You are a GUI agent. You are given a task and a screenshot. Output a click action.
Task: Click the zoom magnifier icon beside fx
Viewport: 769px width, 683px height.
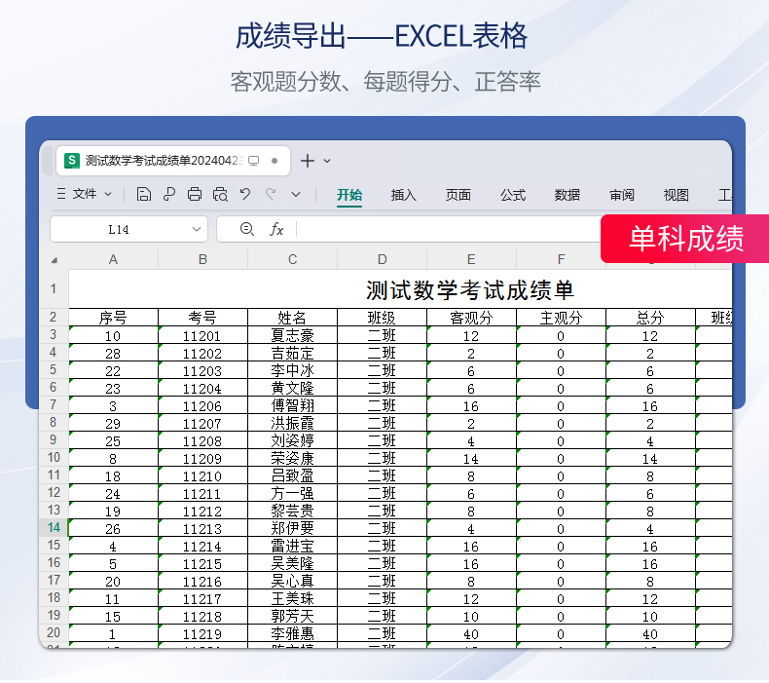[x=247, y=229]
